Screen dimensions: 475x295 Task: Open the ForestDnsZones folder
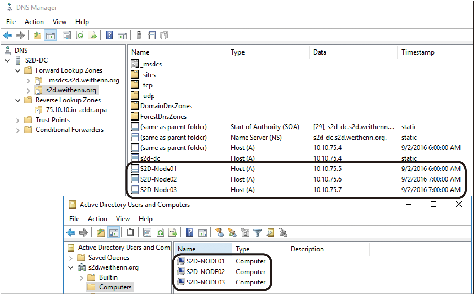159,117
